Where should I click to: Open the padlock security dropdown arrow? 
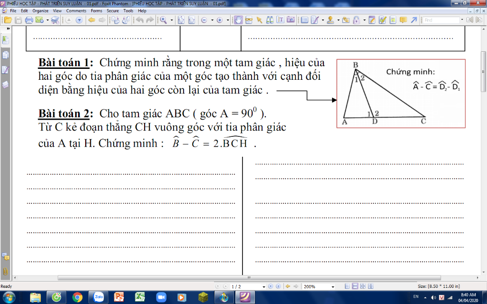364,20
